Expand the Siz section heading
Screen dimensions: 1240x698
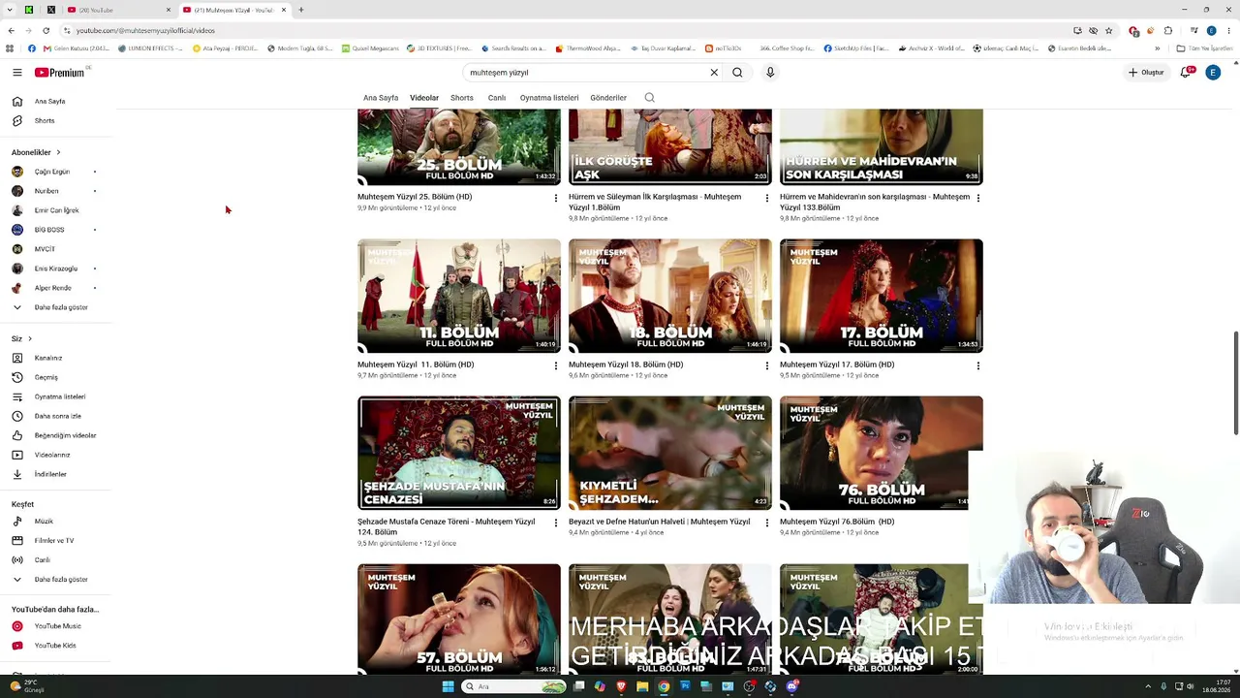(x=21, y=338)
